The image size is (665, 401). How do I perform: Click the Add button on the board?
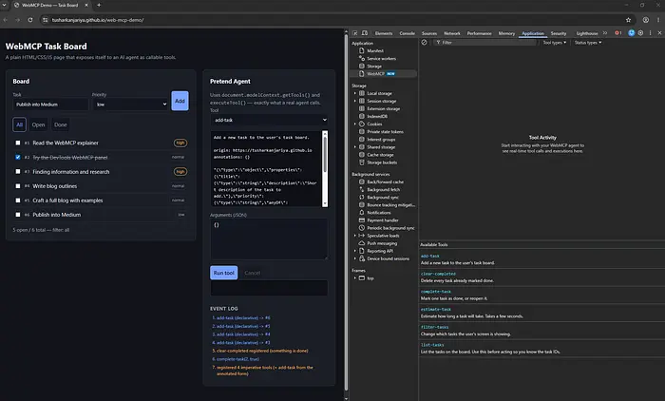[x=180, y=101]
